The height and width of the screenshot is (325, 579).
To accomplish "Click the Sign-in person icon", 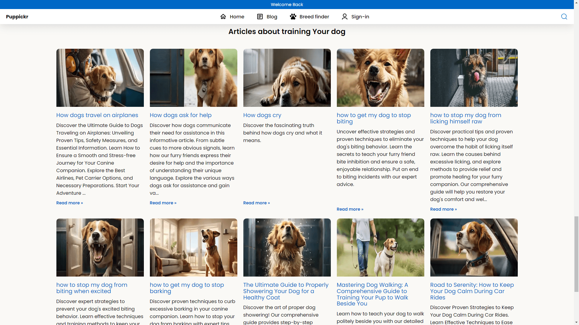I will [344, 17].
